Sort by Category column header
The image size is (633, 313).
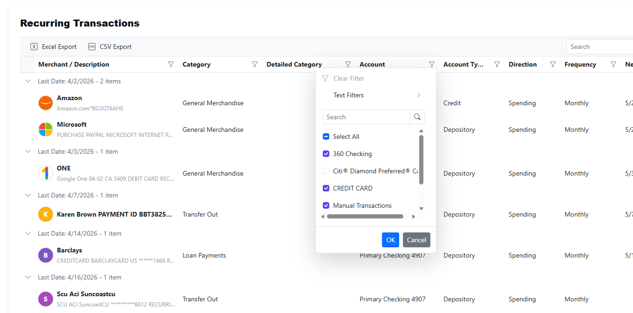197,64
